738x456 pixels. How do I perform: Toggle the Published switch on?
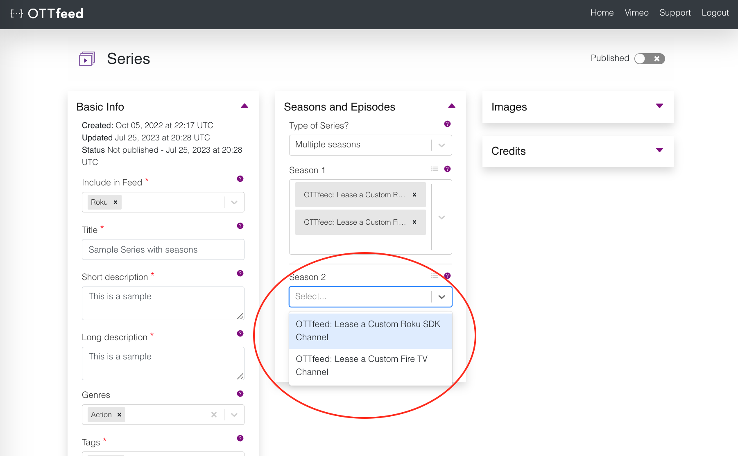tap(650, 59)
